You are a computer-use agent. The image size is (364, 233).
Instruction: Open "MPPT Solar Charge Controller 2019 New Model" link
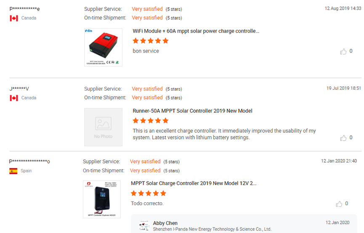pos(194,183)
